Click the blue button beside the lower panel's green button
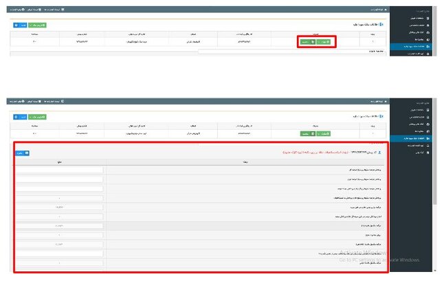The height and width of the screenshot is (283, 440). click(x=19, y=117)
